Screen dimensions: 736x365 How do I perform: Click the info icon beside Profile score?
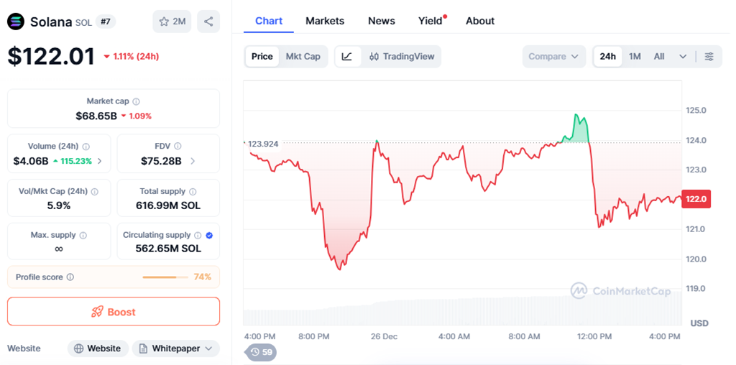pyautogui.click(x=70, y=277)
